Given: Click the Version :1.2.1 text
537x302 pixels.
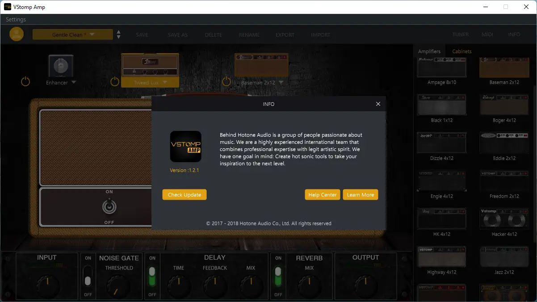Looking at the screenshot, I should (185, 170).
